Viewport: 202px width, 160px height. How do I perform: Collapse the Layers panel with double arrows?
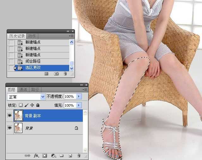point(82,85)
